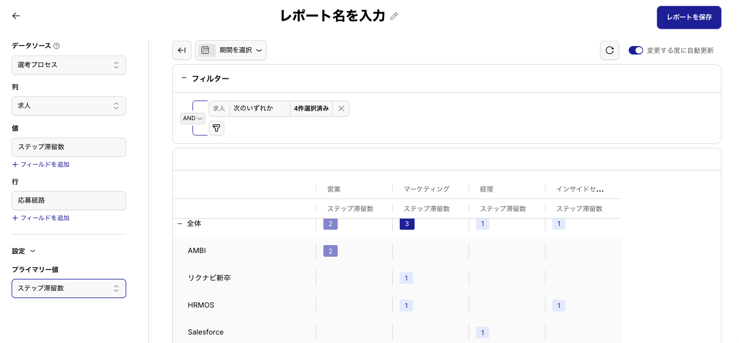Screen dimensions: 739x343
Task: Click the calendar icon in period selector
Action: pyautogui.click(x=205, y=50)
